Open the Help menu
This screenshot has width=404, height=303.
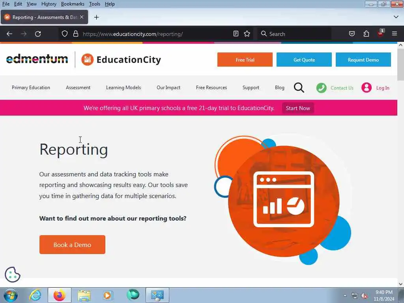click(x=110, y=4)
